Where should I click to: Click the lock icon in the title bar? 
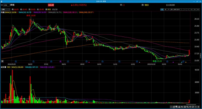pos(1,1)
